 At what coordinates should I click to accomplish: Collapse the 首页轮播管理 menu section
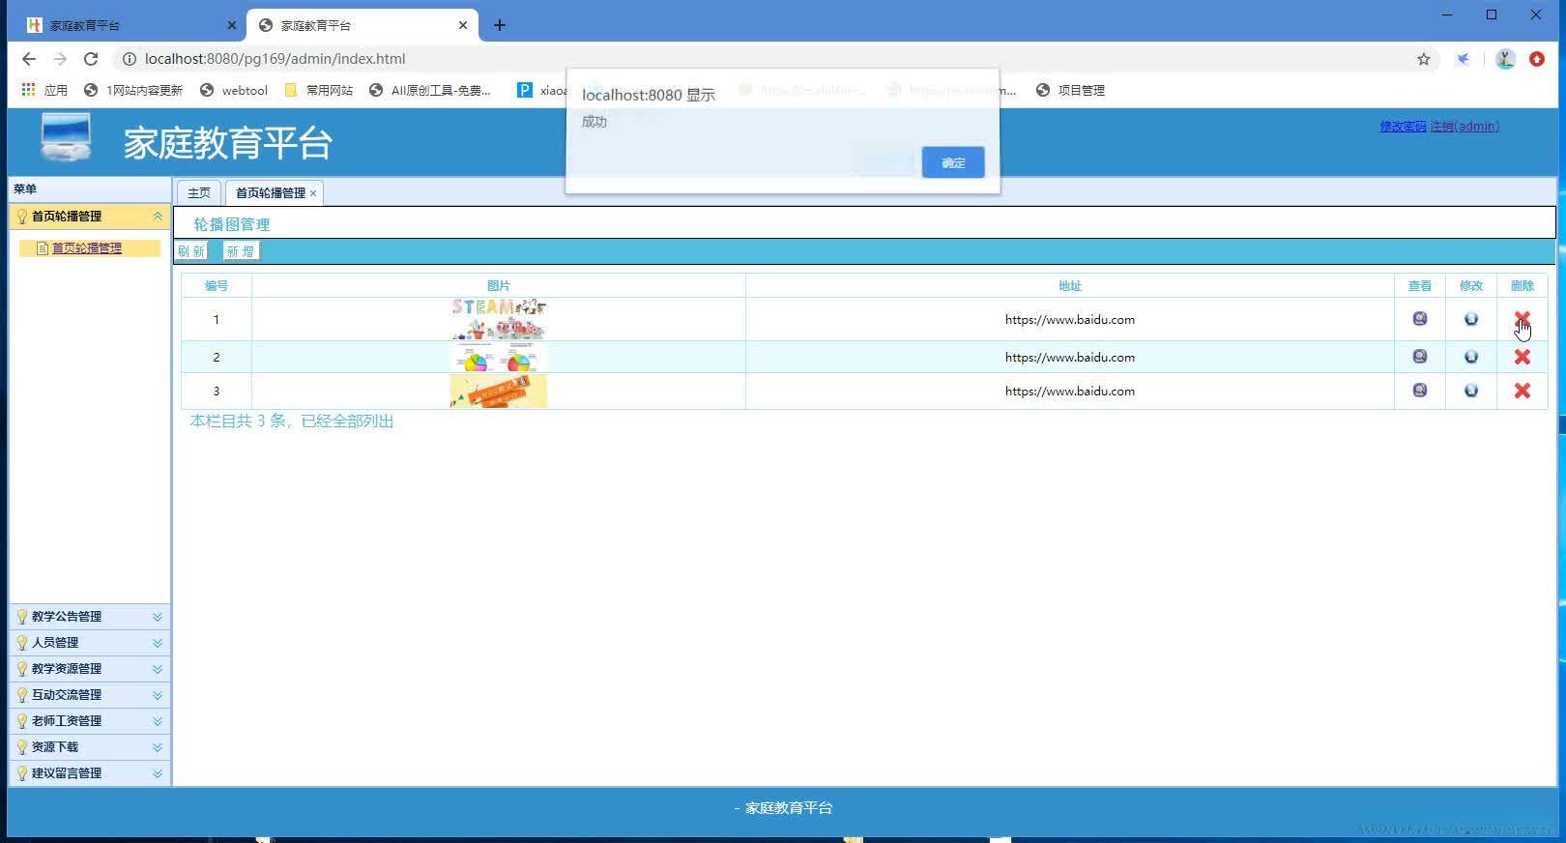(158, 217)
